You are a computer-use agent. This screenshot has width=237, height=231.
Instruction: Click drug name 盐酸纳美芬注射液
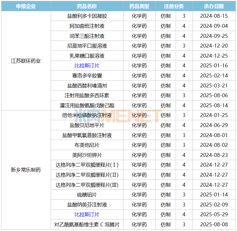(x=87, y=205)
